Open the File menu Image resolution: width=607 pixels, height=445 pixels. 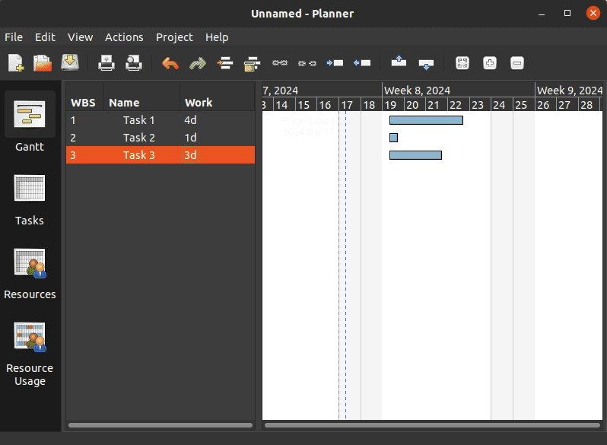14,37
